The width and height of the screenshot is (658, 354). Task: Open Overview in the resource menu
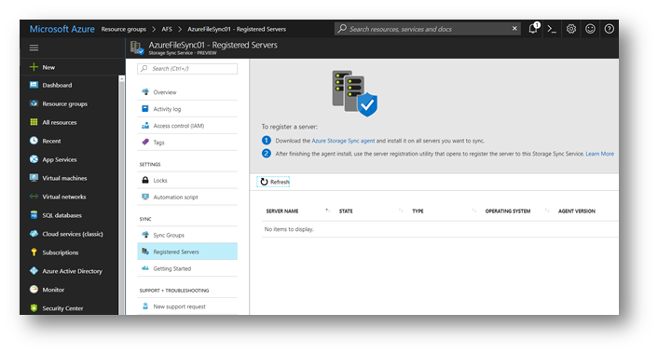tap(187, 92)
